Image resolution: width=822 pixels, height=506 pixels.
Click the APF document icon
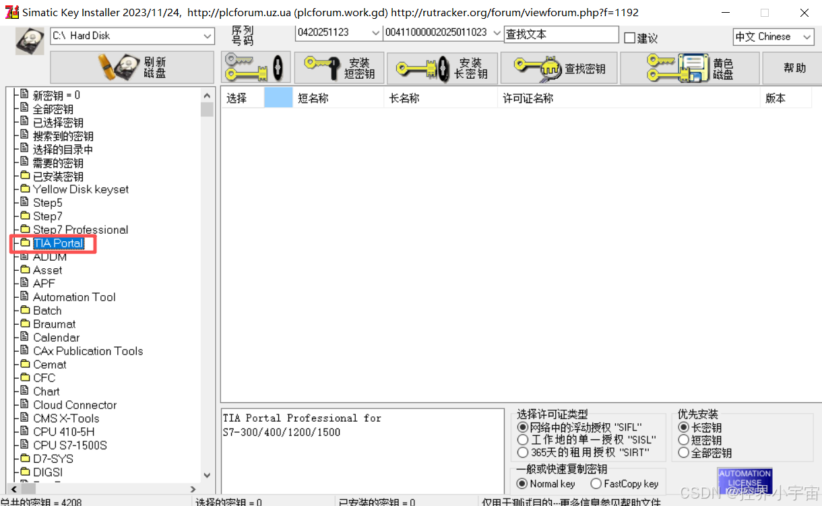[25, 283]
